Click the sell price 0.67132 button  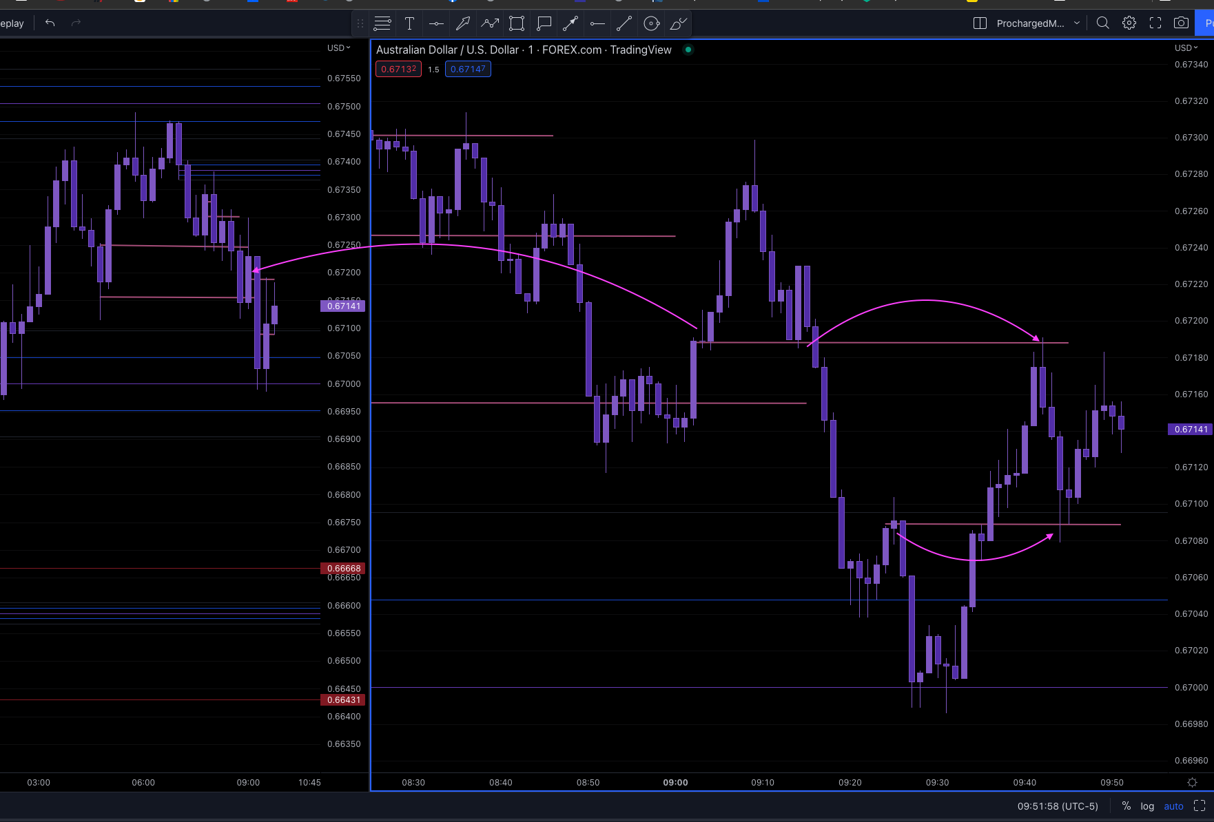(x=398, y=69)
